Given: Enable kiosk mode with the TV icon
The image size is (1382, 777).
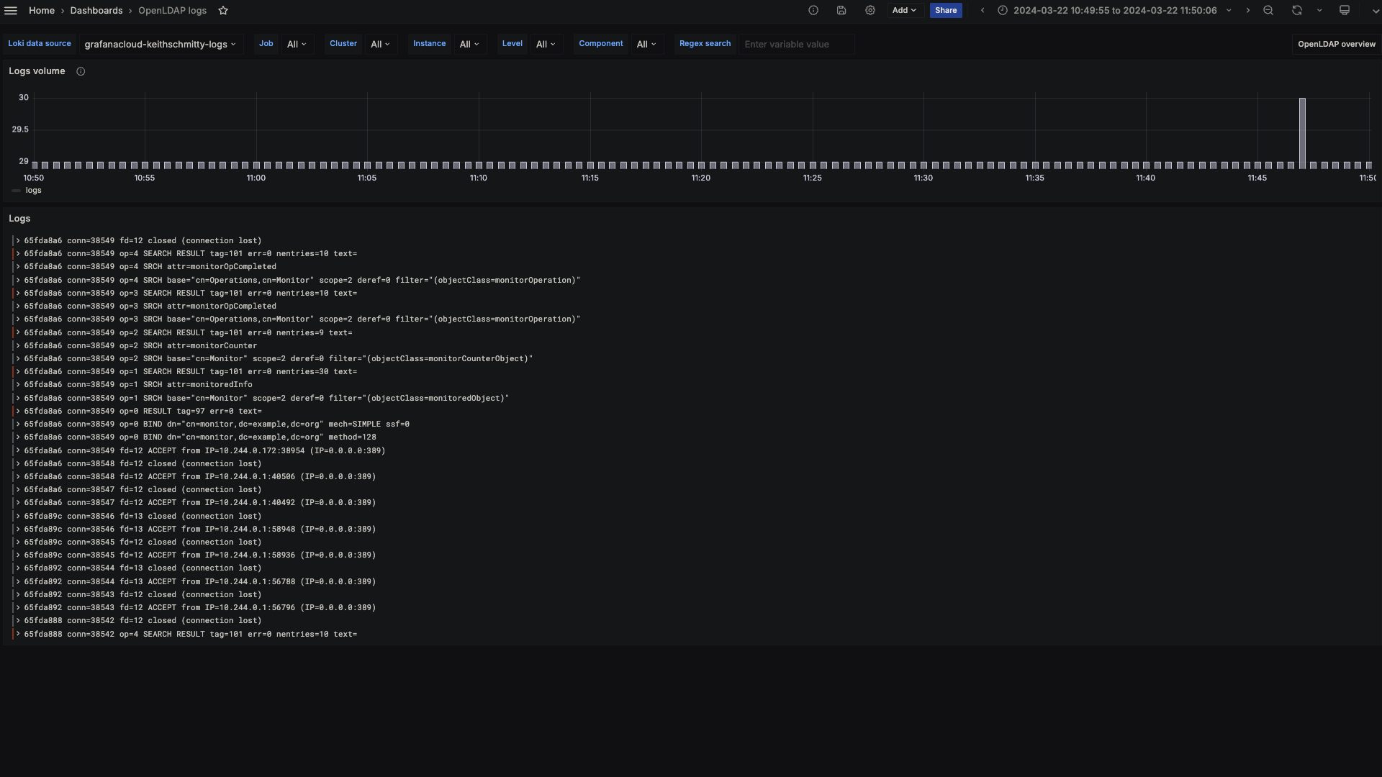Looking at the screenshot, I should click(1343, 10).
